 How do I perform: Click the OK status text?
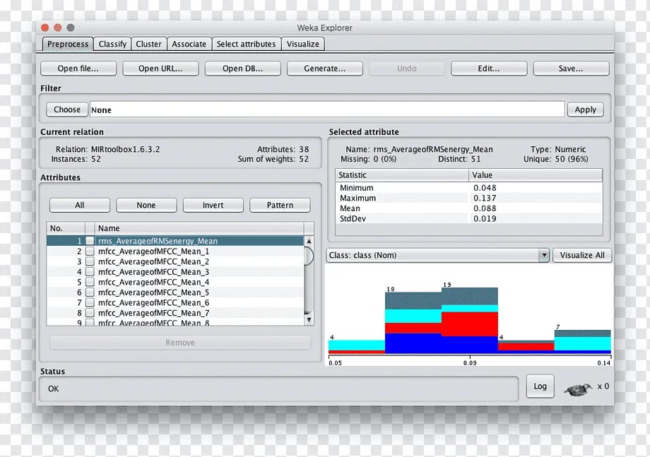[54, 388]
